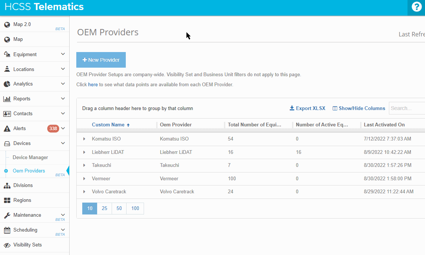Click the Contacts card icon
The width and height of the screenshot is (425, 255).
pos(7,114)
